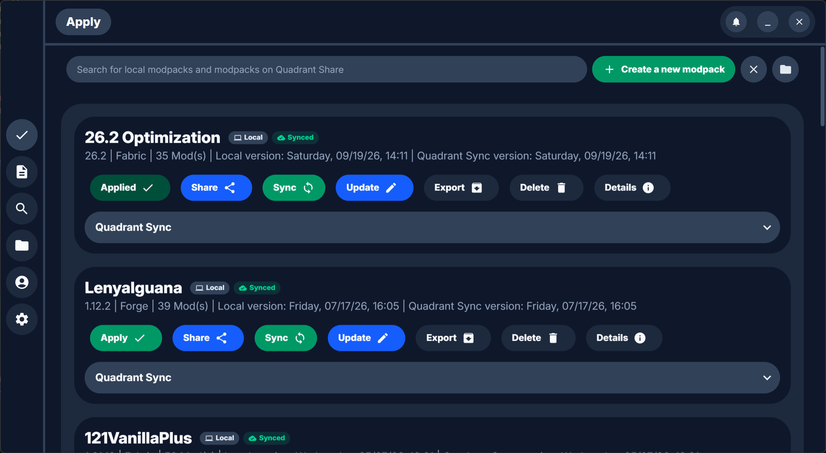The width and height of the screenshot is (826, 453).
Task: Click the search modpacks input field
Action: [x=326, y=69]
